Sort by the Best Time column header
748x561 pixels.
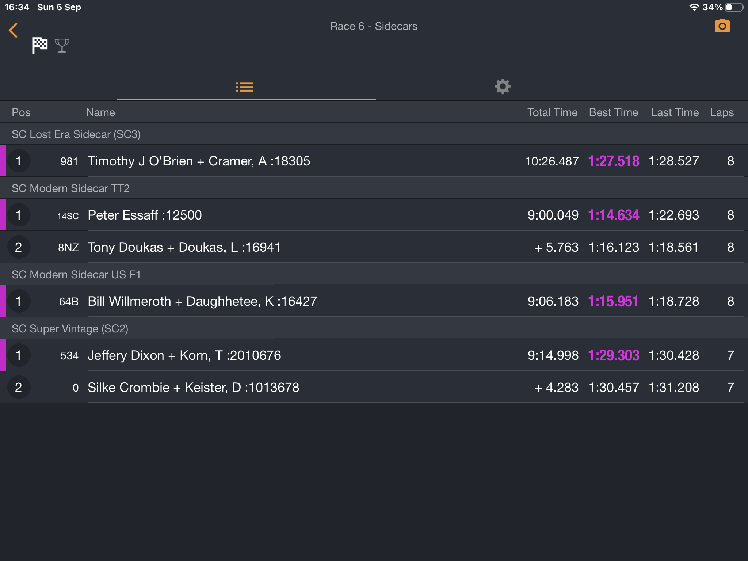614,112
